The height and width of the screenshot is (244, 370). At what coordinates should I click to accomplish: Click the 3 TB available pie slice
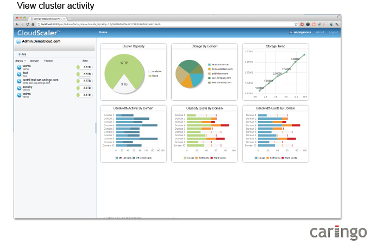point(124,84)
